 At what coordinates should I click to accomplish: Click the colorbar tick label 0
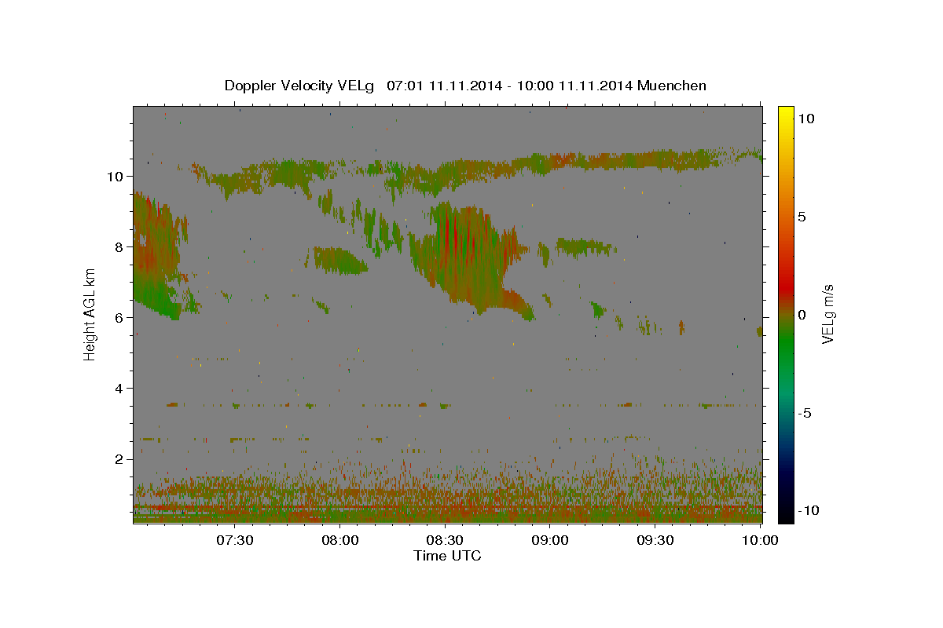(x=802, y=315)
